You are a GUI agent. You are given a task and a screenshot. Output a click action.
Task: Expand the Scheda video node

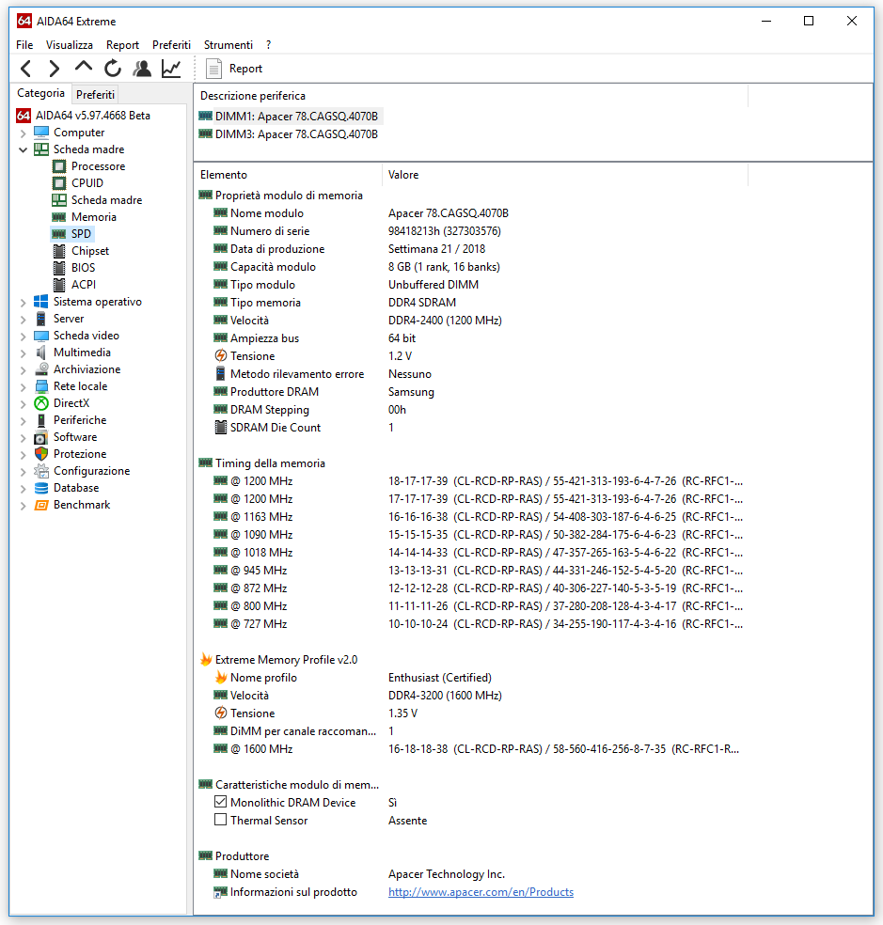pyautogui.click(x=23, y=336)
